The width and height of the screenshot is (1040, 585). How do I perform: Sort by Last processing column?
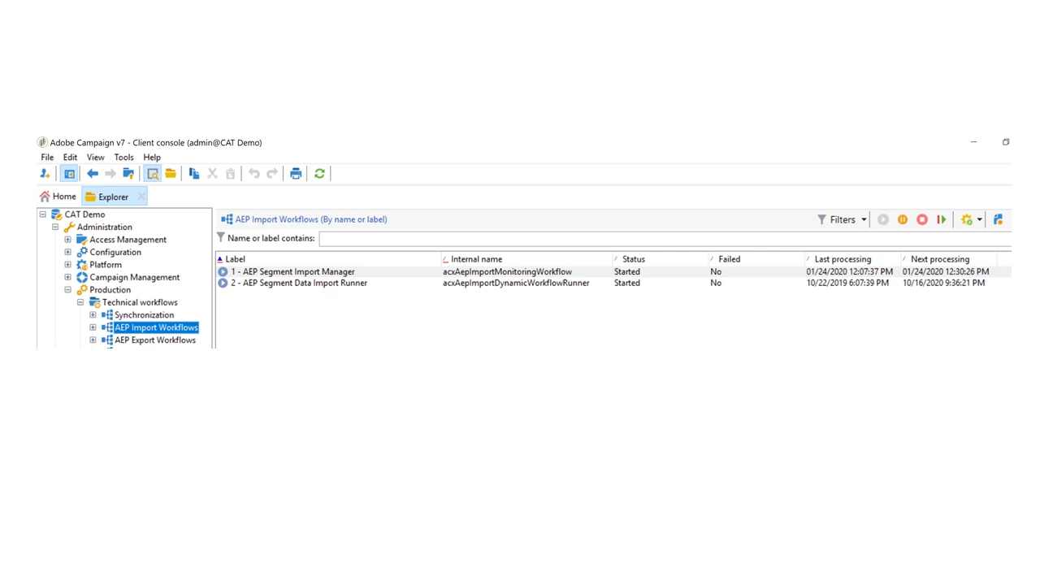tap(851, 259)
